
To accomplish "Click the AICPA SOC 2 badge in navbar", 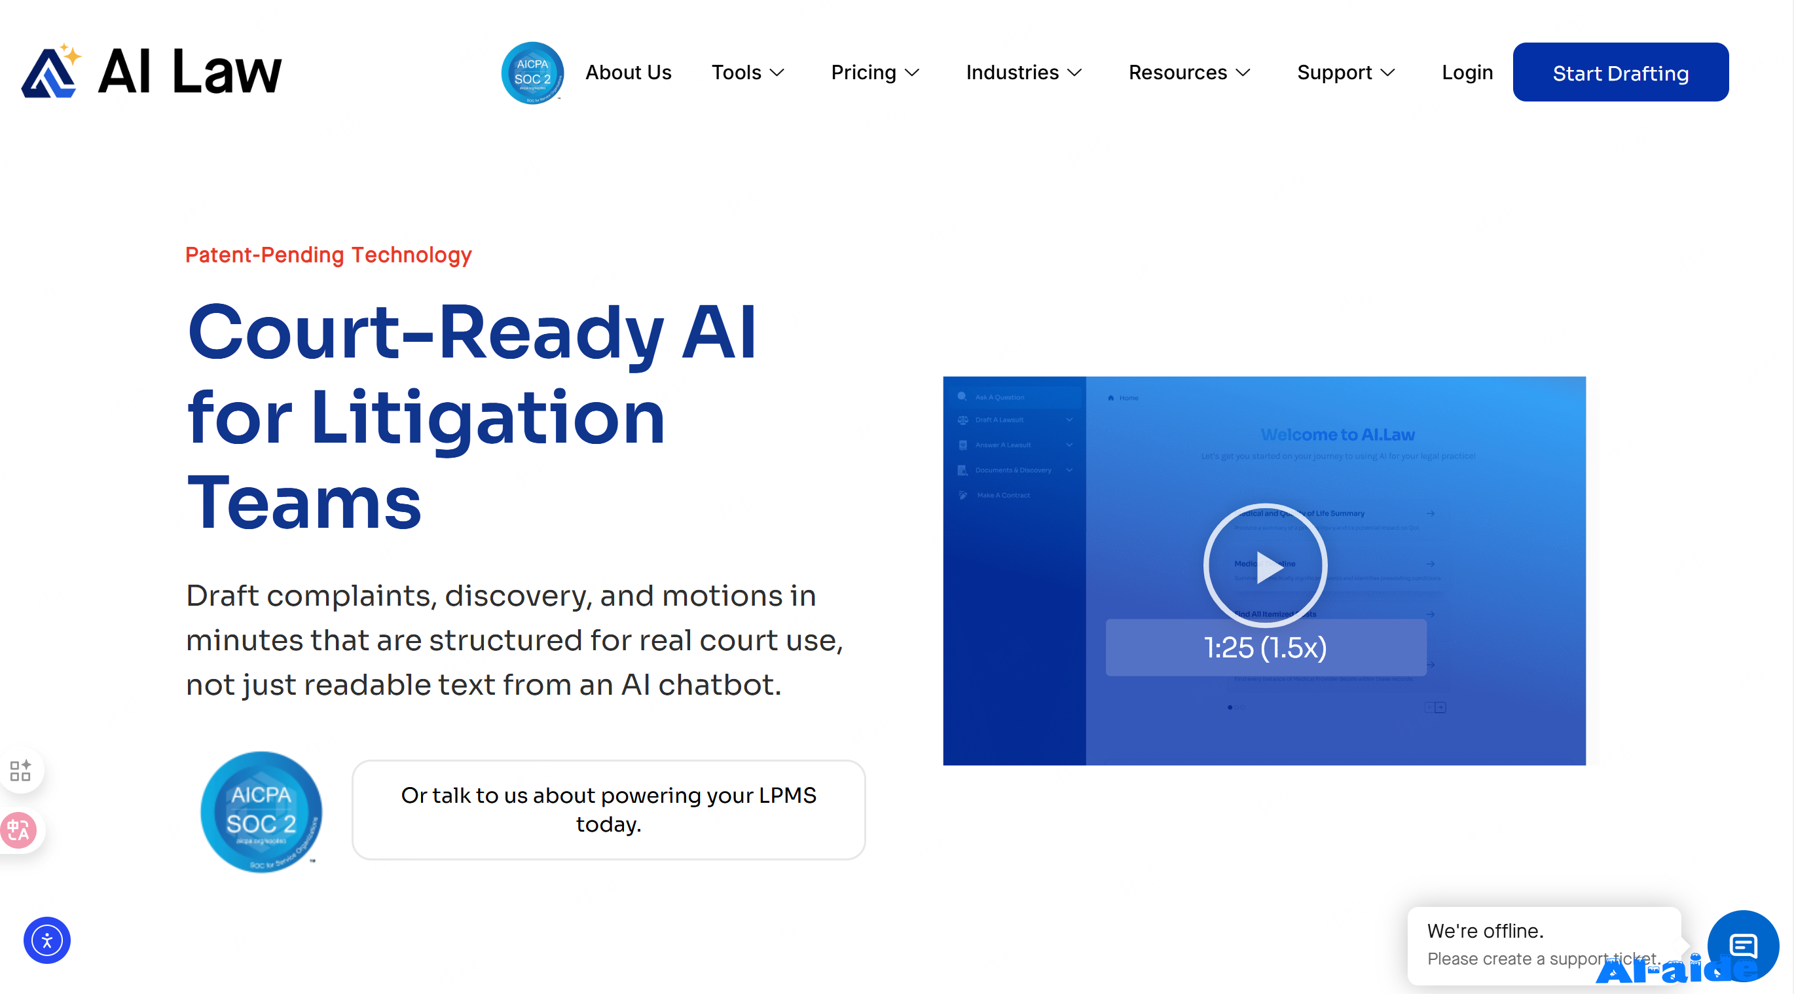I will (532, 73).
